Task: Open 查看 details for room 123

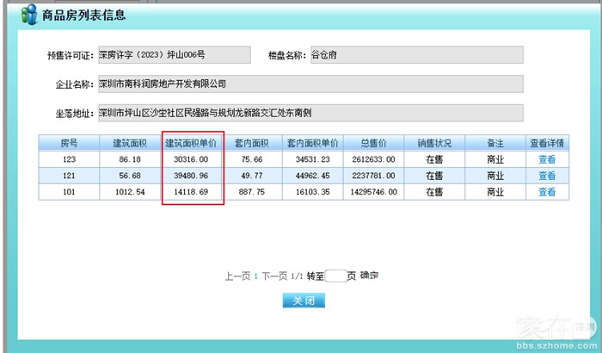Action: pos(547,159)
